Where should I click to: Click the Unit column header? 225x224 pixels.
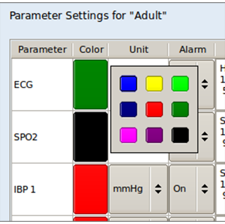point(138,49)
